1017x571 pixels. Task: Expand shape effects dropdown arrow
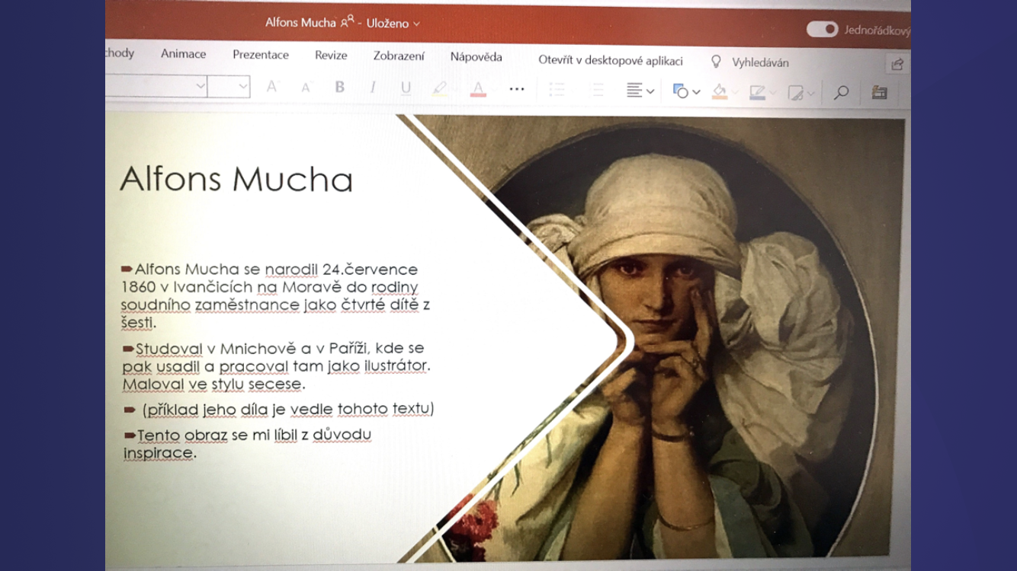click(811, 94)
